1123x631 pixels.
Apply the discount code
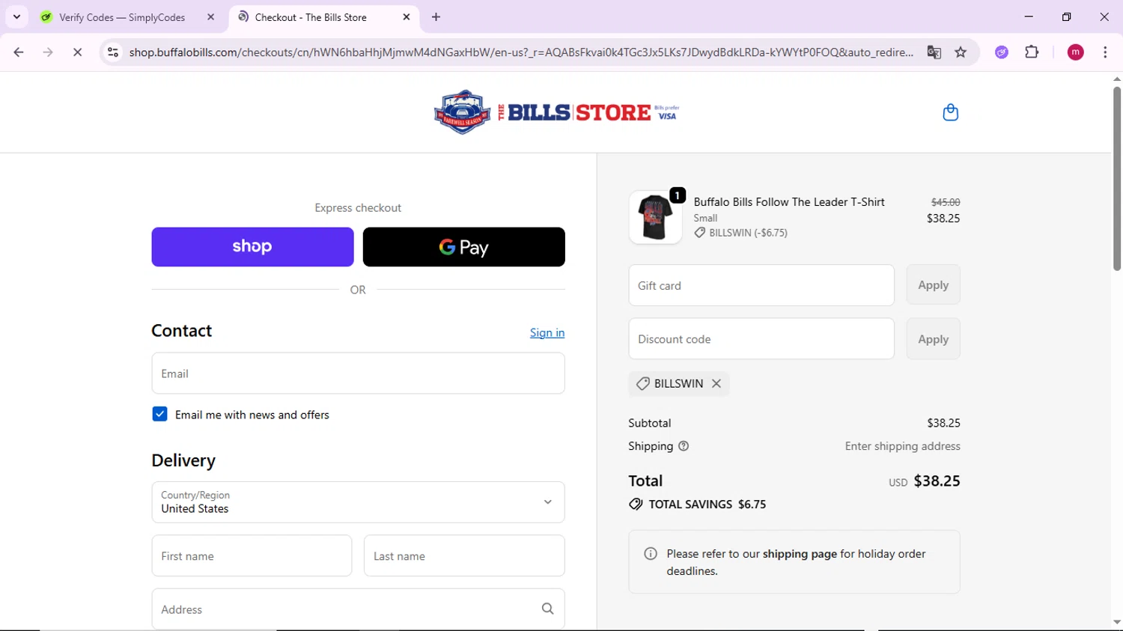933,339
